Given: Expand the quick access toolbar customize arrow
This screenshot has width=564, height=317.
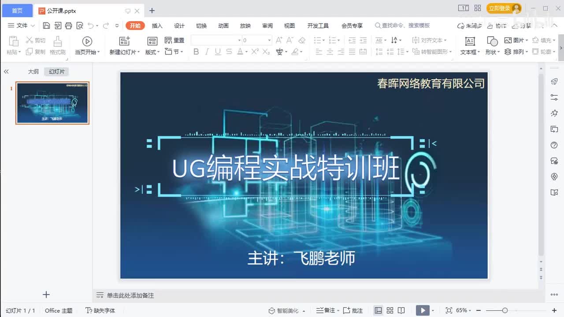Looking at the screenshot, I should click(117, 26).
